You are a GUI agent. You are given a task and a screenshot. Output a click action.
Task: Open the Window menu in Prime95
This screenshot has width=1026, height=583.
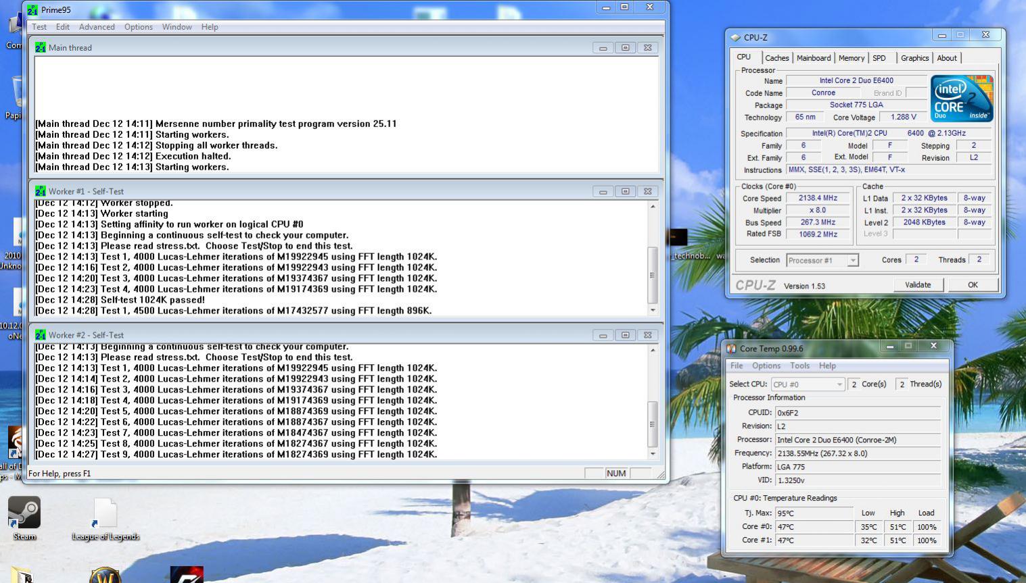pos(177,27)
